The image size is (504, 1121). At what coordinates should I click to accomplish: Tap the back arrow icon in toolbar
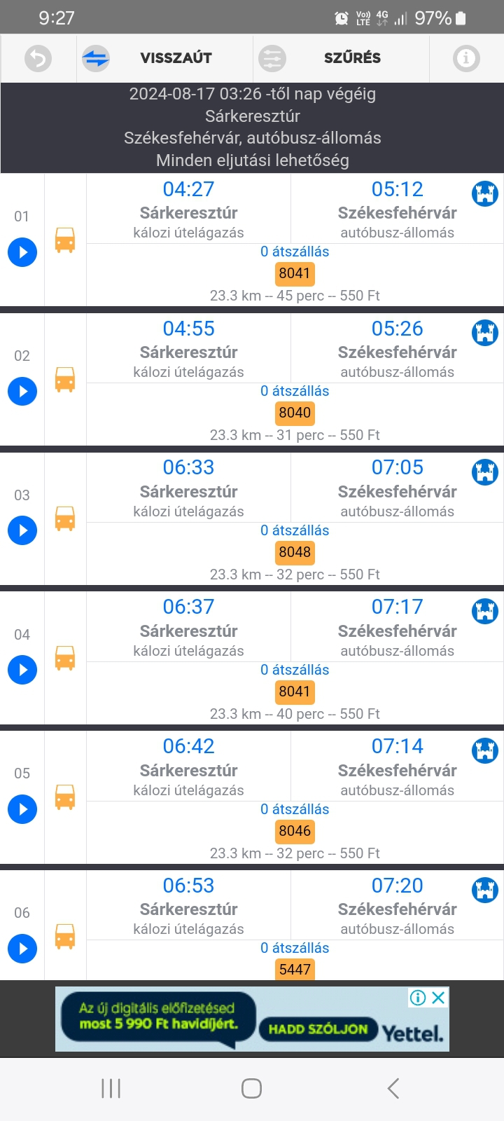[x=38, y=58]
